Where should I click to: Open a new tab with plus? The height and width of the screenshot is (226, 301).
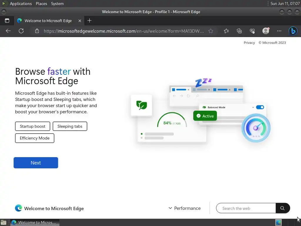click(89, 21)
